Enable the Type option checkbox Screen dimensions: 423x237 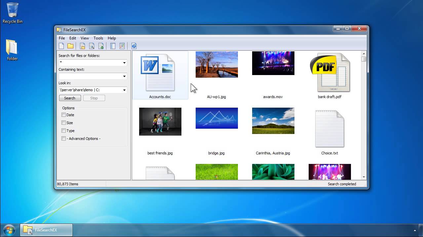63,131
